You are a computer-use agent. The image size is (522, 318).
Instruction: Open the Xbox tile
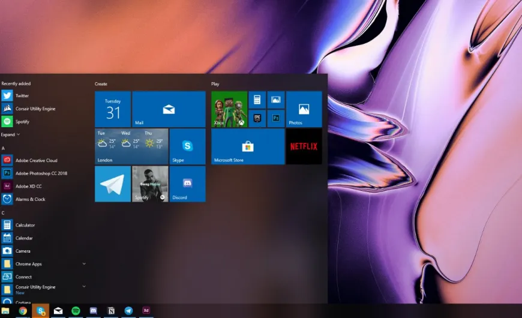coord(229,109)
